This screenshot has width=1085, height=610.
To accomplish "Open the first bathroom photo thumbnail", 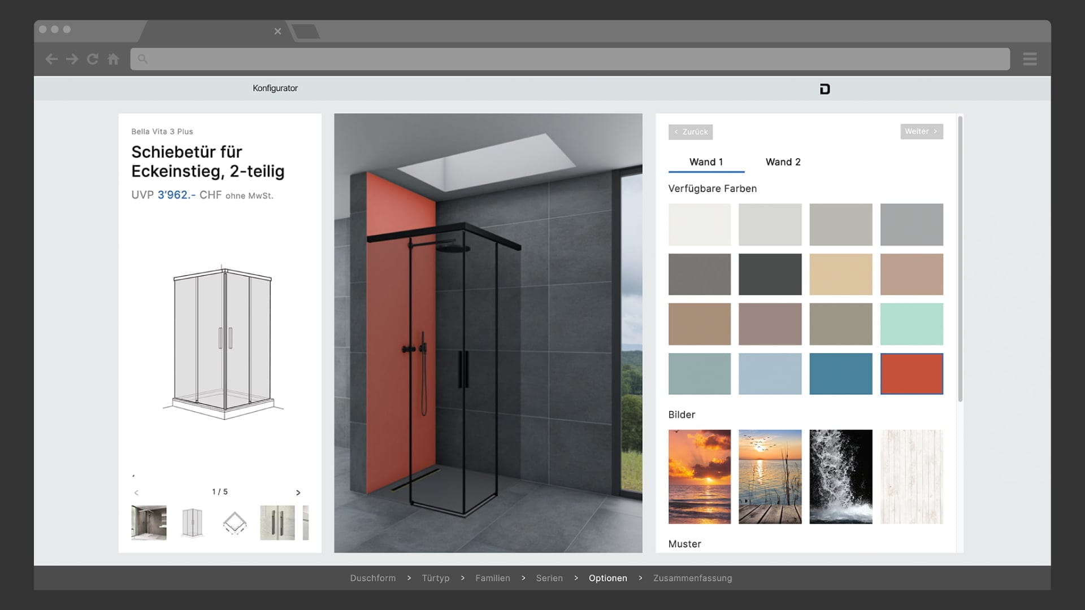I will [149, 522].
